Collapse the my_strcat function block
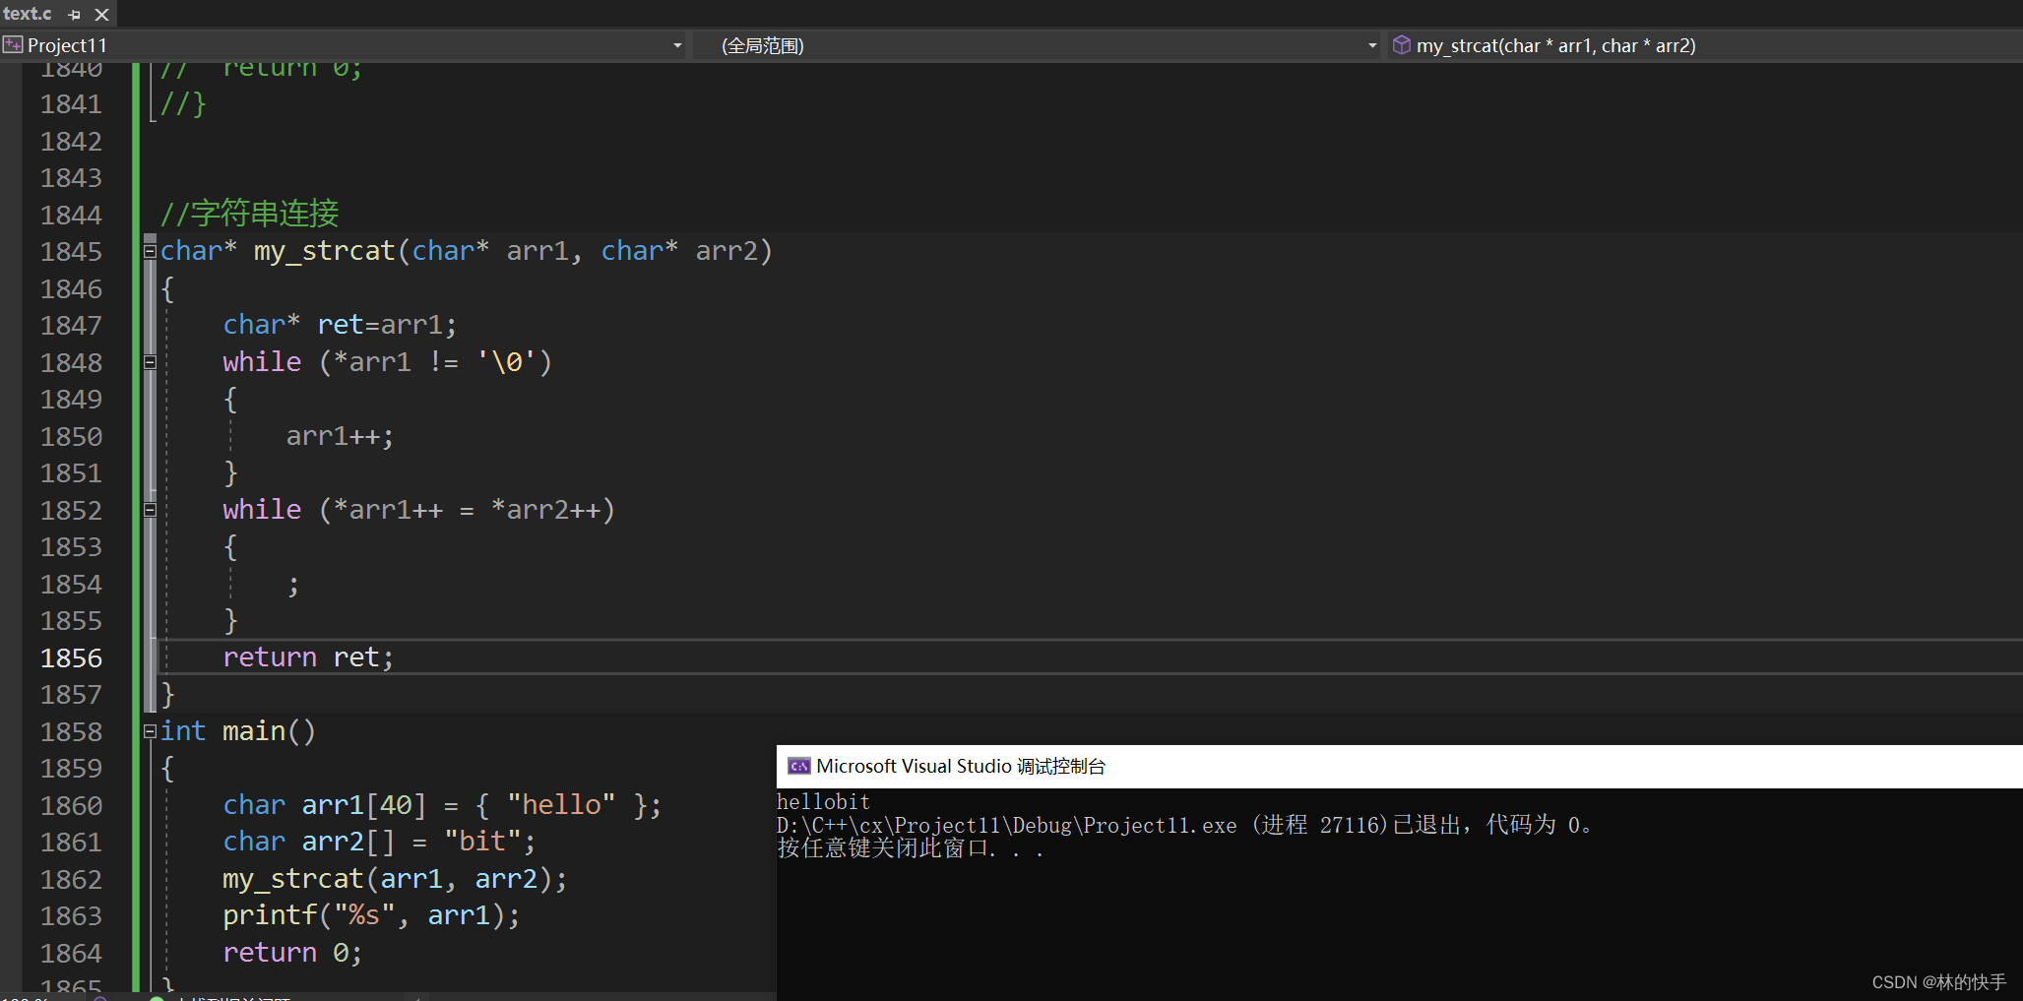Screen dimensions: 2023x1001 150,251
